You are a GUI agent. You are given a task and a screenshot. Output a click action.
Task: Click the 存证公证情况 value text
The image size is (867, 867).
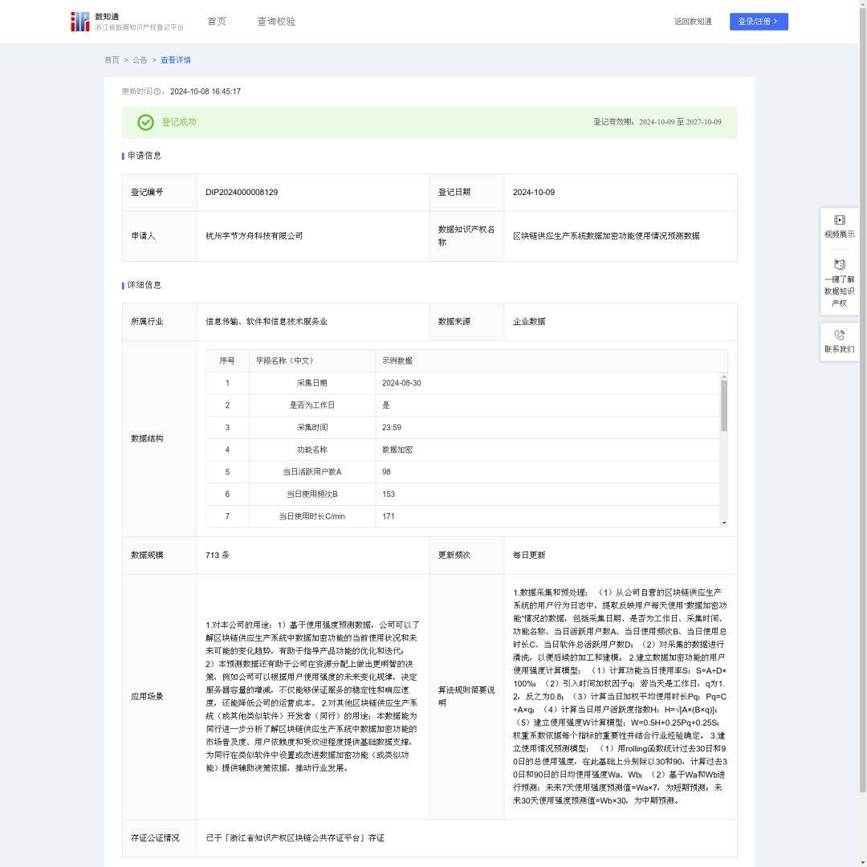click(295, 837)
